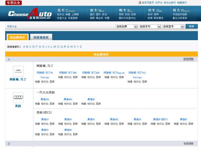Screen dimensions: 201x148
Task: Open the 选择型号 model dropdown
Action: pyautogui.click(x=173, y=27)
